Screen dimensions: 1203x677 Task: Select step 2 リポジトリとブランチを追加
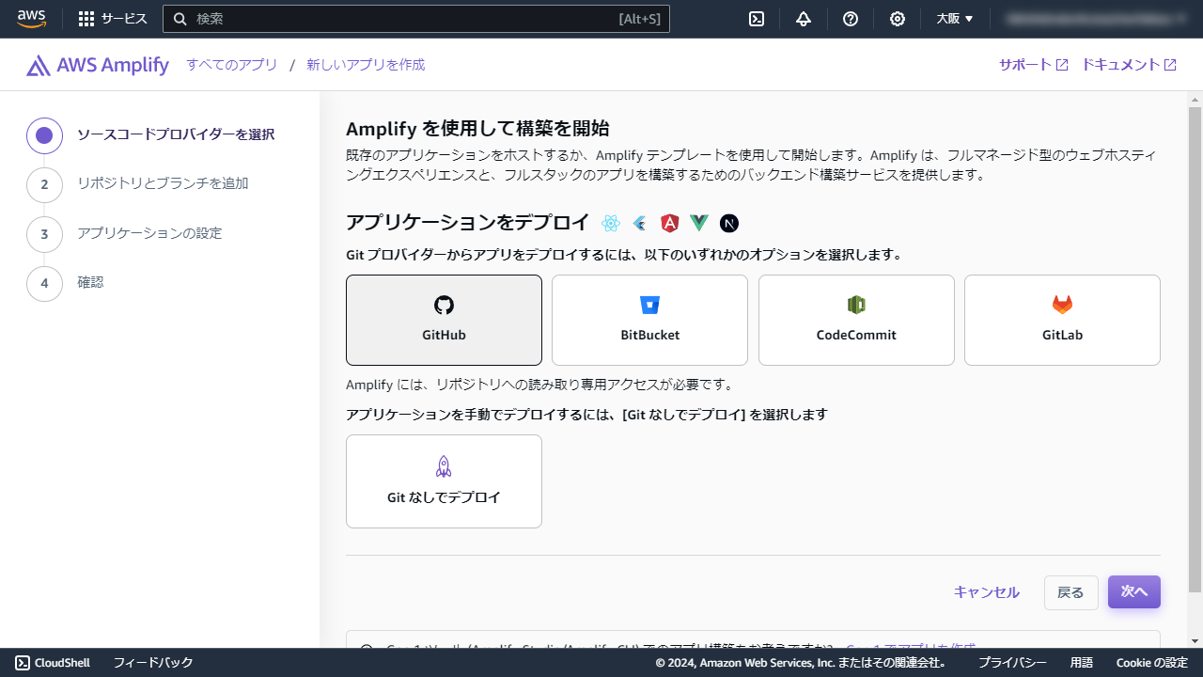point(138,183)
